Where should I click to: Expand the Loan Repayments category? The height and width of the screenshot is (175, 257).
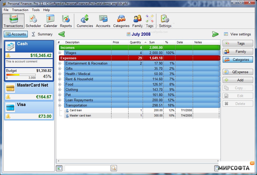pos(60,100)
